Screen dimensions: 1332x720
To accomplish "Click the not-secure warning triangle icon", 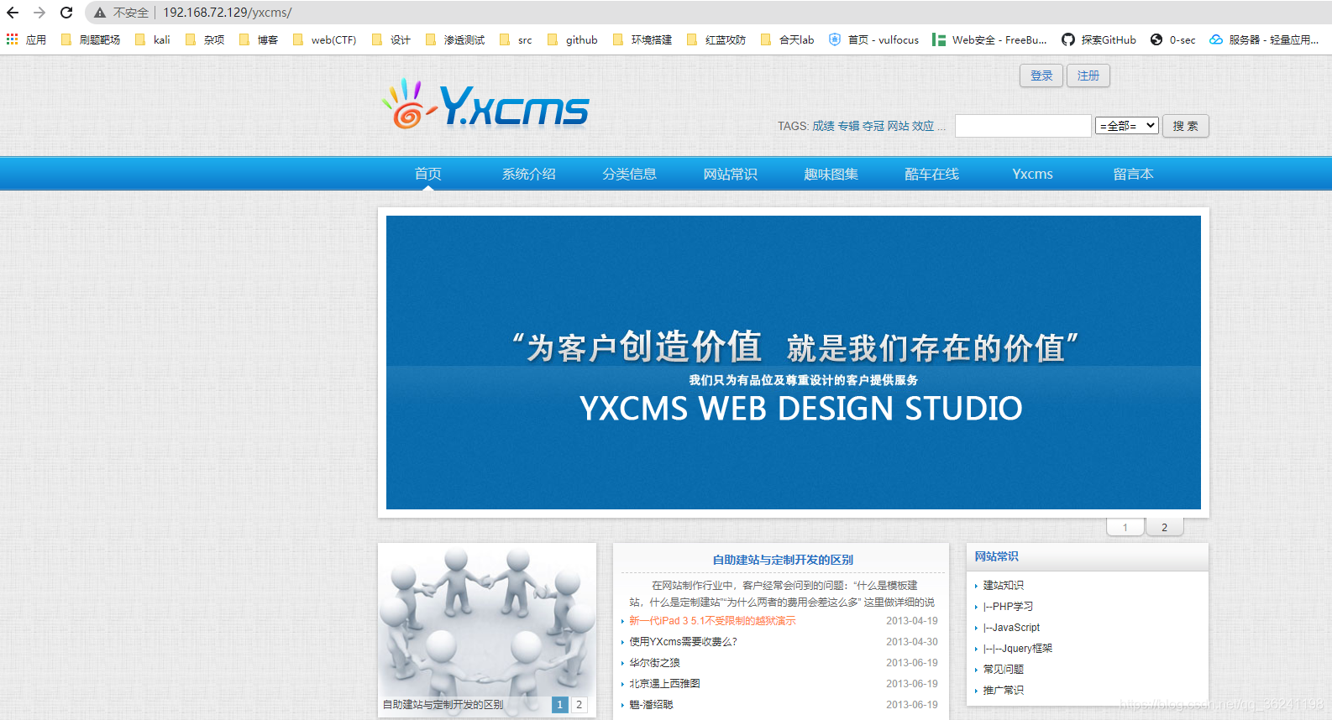I will click(x=100, y=13).
